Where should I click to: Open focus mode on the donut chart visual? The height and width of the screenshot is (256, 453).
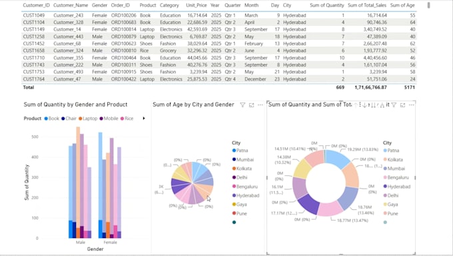pyautogui.click(x=403, y=105)
